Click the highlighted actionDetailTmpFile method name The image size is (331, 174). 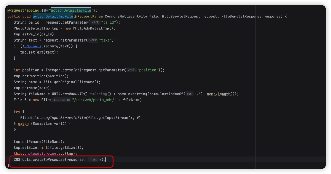pyautogui.click(x=53, y=17)
